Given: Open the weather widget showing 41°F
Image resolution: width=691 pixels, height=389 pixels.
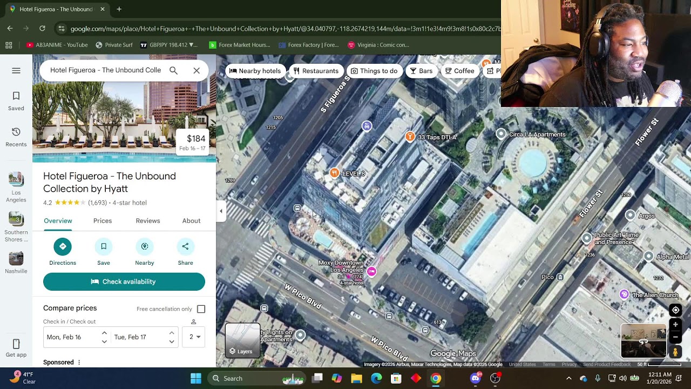Looking at the screenshot, I should click(22, 378).
